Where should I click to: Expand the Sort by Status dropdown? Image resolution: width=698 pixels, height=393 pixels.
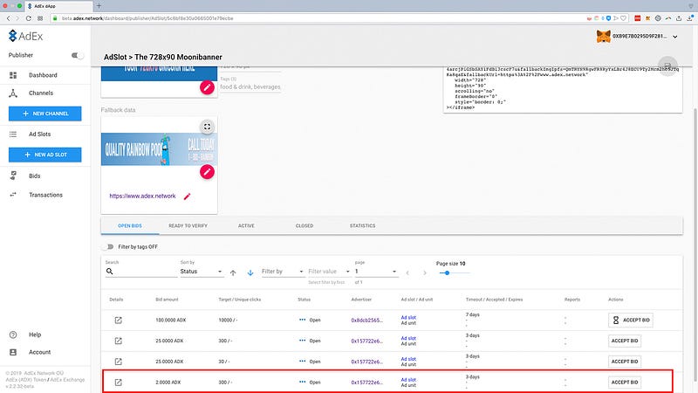coord(201,272)
